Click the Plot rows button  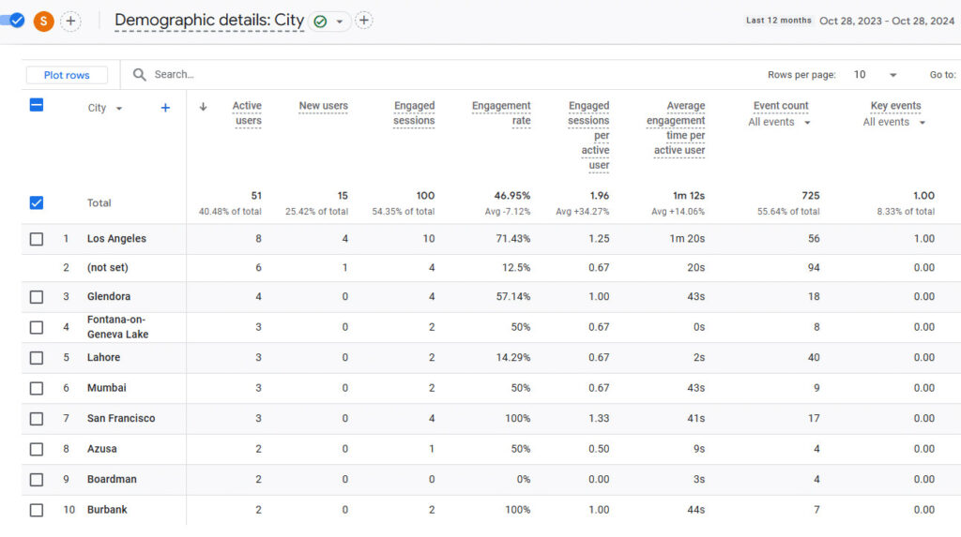coord(67,75)
